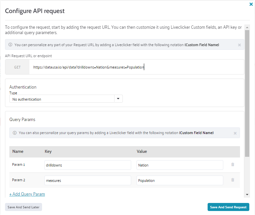The width and height of the screenshot is (255, 215).
Task: Open the Authentication Type dropdown arrow
Action: [x=118, y=99]
